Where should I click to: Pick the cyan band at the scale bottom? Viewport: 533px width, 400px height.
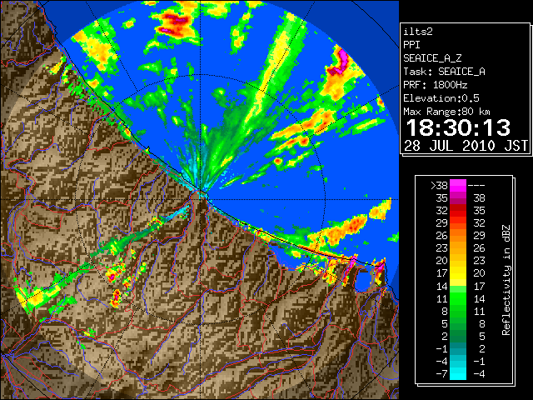pos(458,373)
